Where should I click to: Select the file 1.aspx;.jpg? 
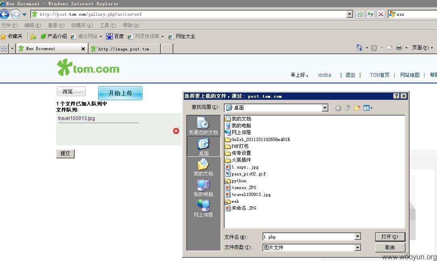[242, 167]
